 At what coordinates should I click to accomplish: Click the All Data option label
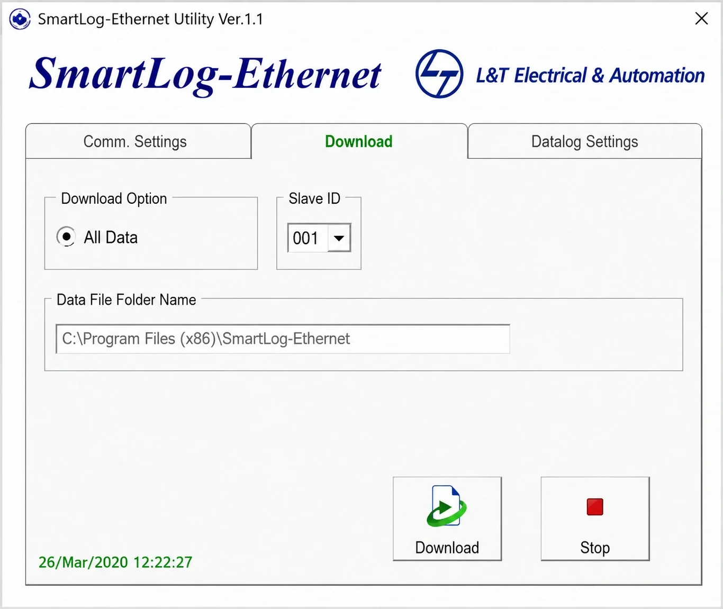point(111,237)
